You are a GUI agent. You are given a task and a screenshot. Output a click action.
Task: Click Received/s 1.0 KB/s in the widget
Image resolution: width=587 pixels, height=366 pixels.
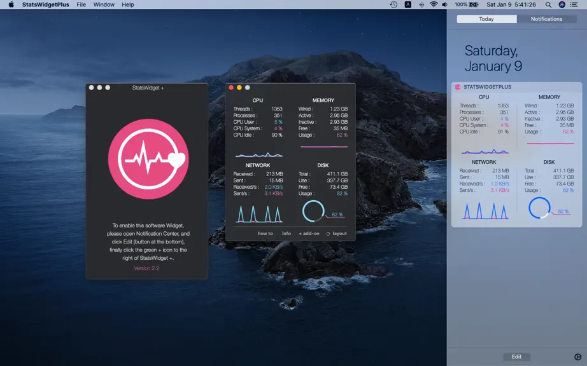(499, 184)
